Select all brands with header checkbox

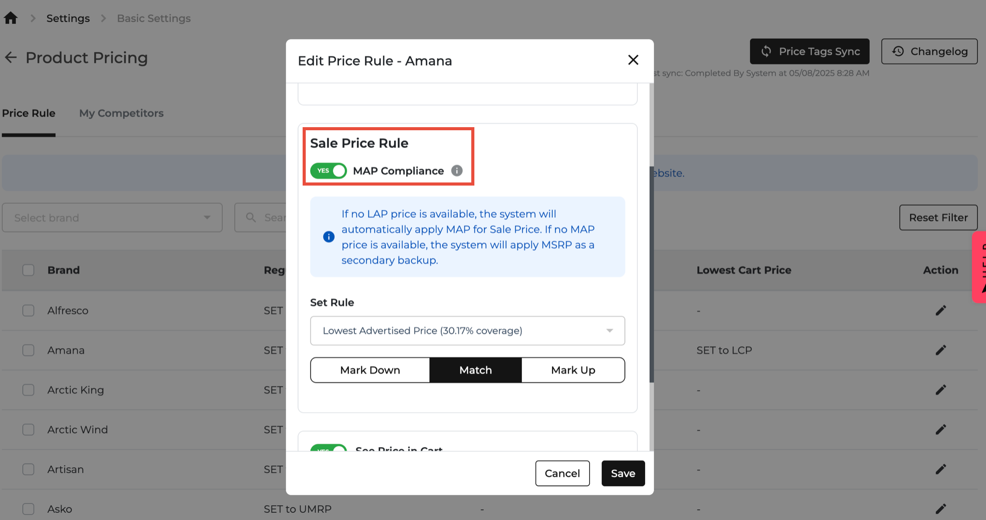click(x=28, y=270)
